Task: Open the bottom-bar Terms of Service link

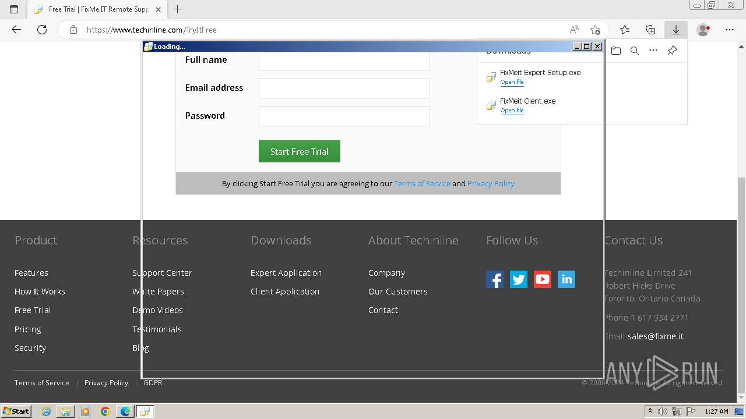Action: (42, 383)
